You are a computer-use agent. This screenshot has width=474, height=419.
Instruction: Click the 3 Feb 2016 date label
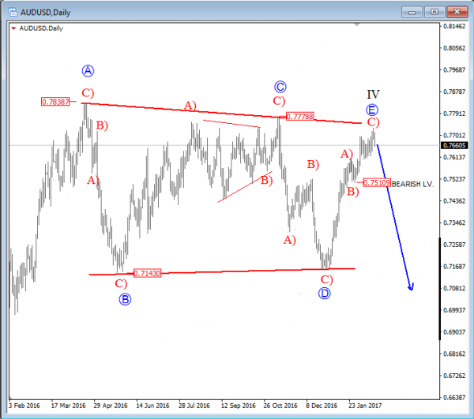coord(24,406)
